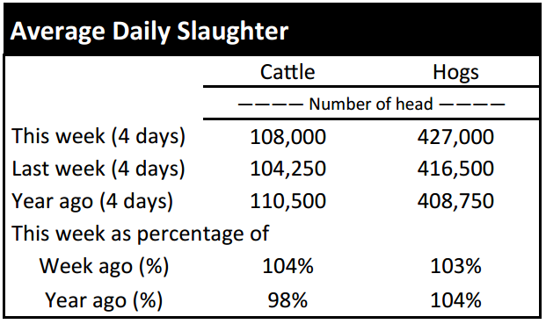Image resolution: width=546 pixels, height=324 pixels.
Task: Click the cattle year-ago 98% cell
Action: tap(288, 300)
